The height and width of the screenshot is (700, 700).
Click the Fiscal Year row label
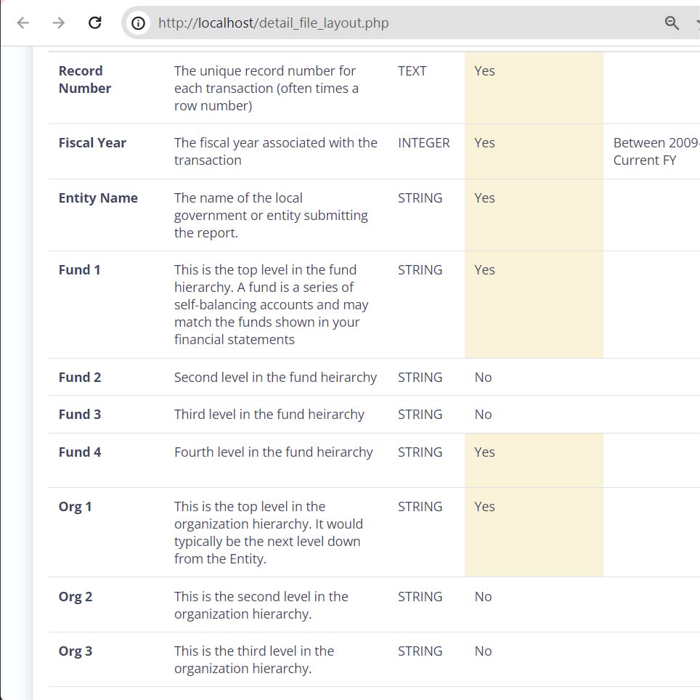pyautogui.click(x=92, y=143)
